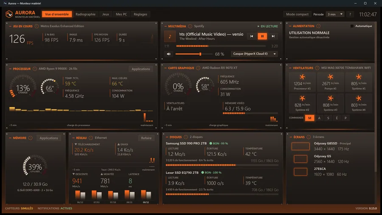
Task: Click the Aurora logo icon
Action: point(9,14)
